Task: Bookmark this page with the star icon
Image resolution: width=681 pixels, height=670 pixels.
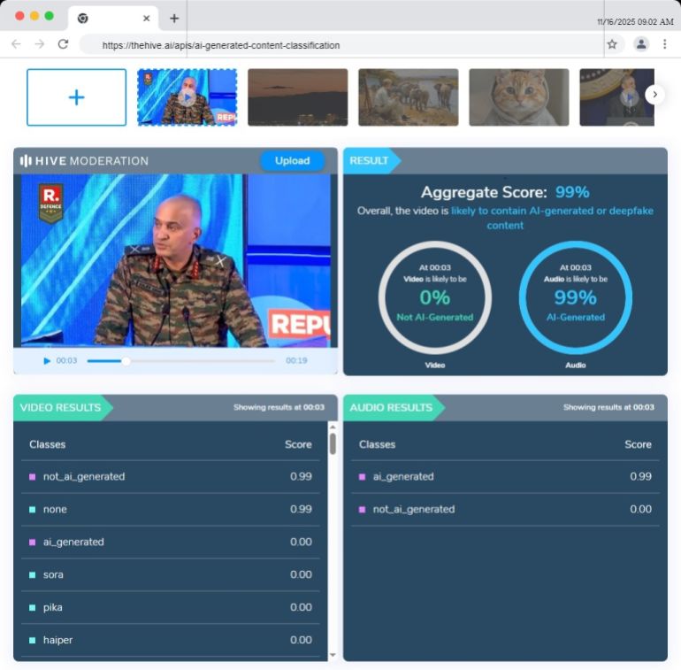Action: pyautogui.click(x=612, y=44)
